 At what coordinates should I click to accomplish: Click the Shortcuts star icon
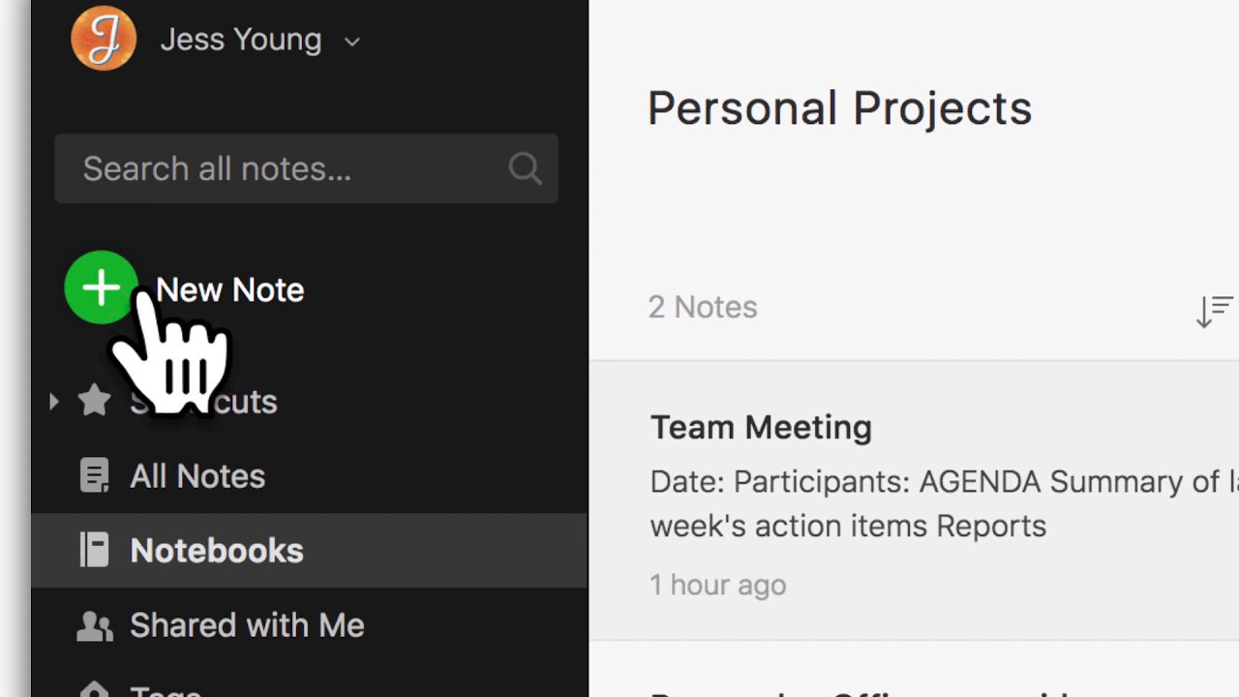(94, 400)
